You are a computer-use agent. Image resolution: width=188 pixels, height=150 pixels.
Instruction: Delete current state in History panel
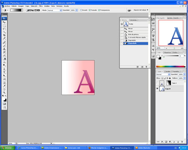[146, 67]
